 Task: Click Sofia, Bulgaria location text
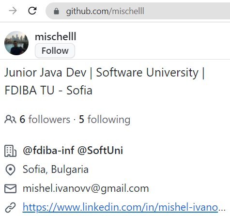[x=56, y=170]
